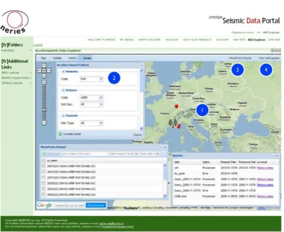
Task: Open the Give Your Feedback menu item
Action: 197,40
